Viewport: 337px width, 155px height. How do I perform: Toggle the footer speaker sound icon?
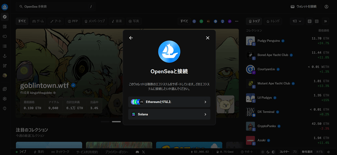click(329, 152)
